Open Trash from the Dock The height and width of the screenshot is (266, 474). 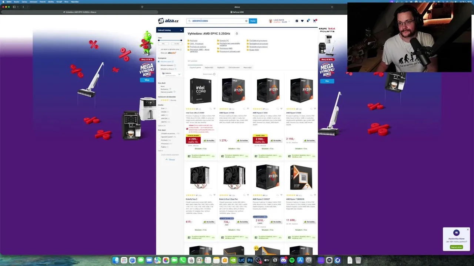coord(358,260)
